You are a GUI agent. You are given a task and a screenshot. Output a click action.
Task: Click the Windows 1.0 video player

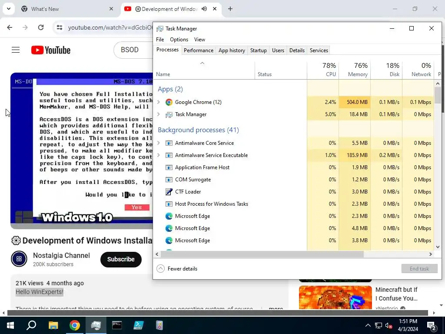[82, 150]
